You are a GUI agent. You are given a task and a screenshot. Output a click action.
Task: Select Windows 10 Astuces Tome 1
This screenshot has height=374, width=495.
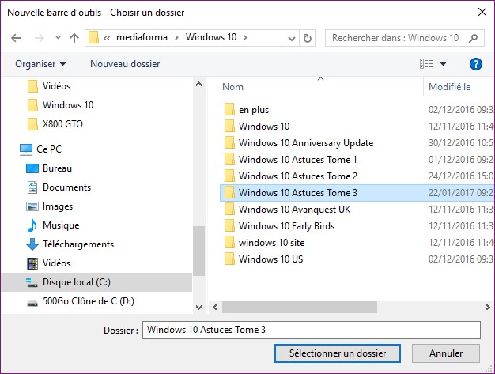(x=297, y=160)
